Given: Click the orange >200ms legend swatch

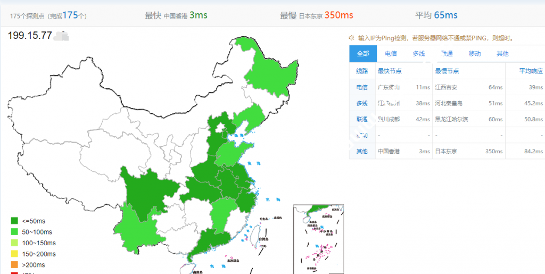Looking at the screenshot, I should 14,265.
